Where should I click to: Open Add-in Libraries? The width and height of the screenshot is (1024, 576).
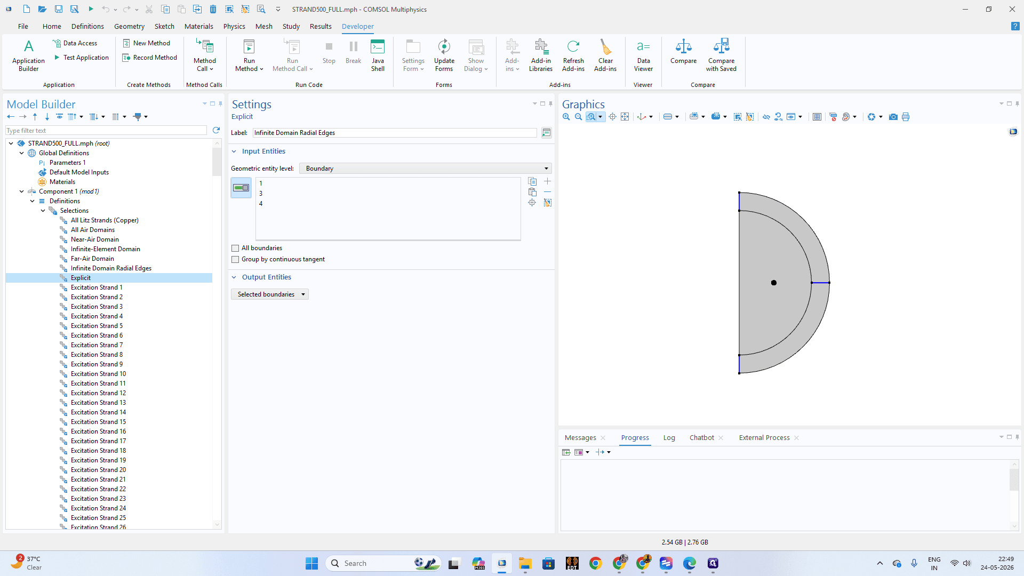(x=541, y=55)
